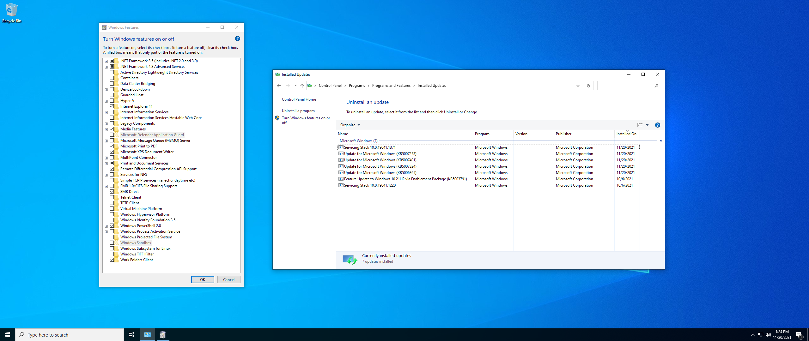This screenshot has width=809, height=341.
Task: Click Programs and Features breadcrumb
Action: pos(391,86)
